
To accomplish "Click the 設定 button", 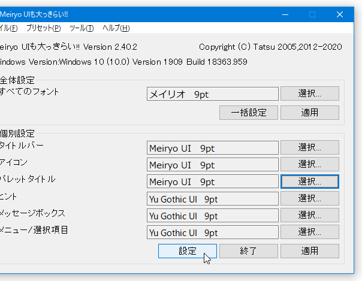I will pyautogui.click(x=187, y=251).
